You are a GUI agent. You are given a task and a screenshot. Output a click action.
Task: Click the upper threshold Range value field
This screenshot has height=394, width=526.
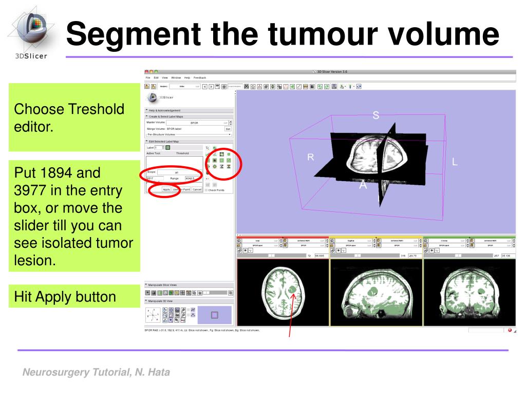tap(193, 179)
